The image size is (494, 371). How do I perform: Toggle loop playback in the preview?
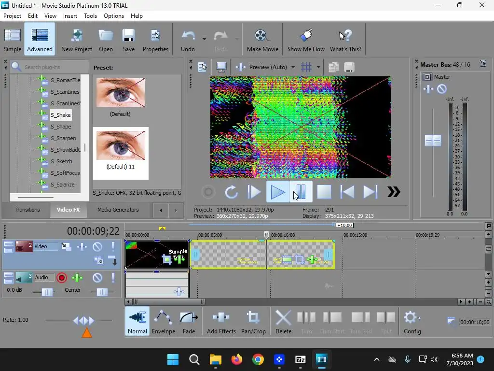pyautogui.click(x=231, y=192)
